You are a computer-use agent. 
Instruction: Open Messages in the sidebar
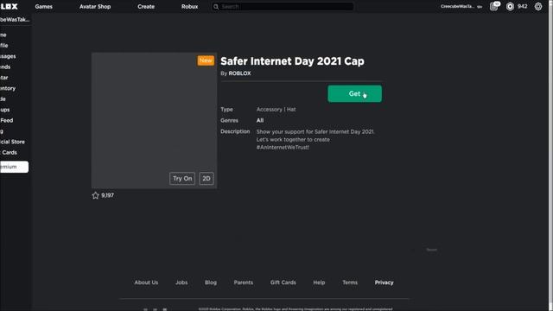(x=8, y=56)
